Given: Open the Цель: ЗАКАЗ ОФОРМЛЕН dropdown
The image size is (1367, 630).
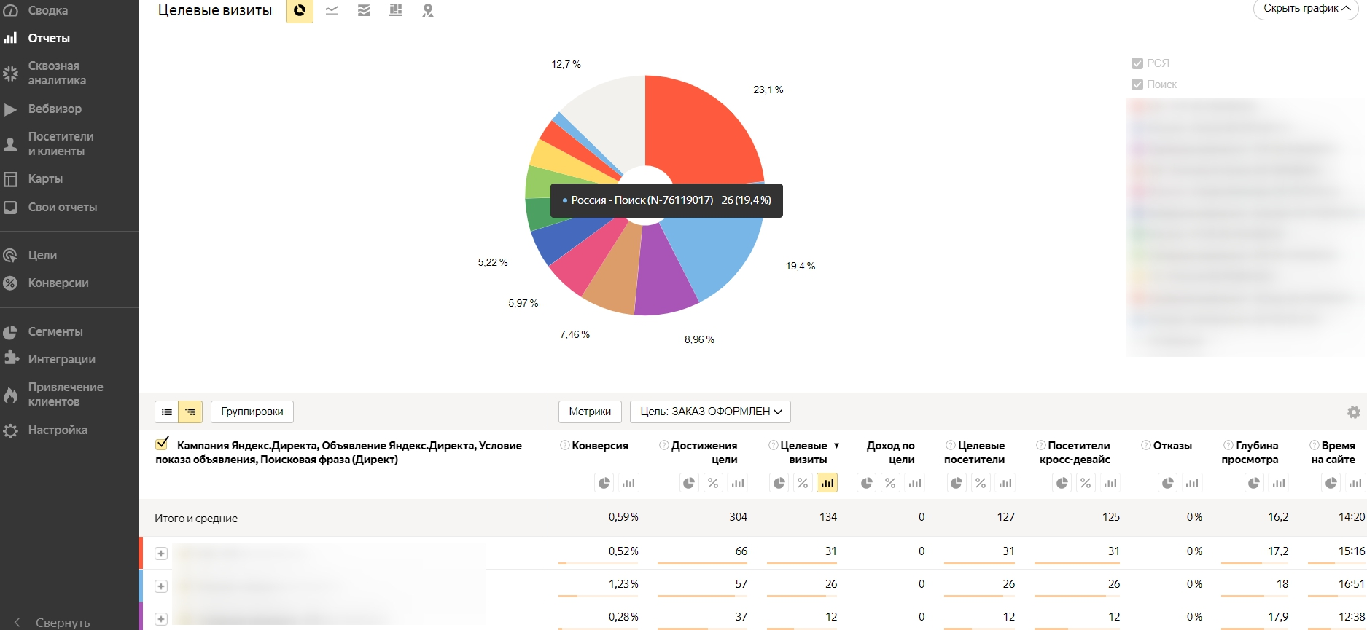Looking at the screenshot, I should click(x=710, y=412).
